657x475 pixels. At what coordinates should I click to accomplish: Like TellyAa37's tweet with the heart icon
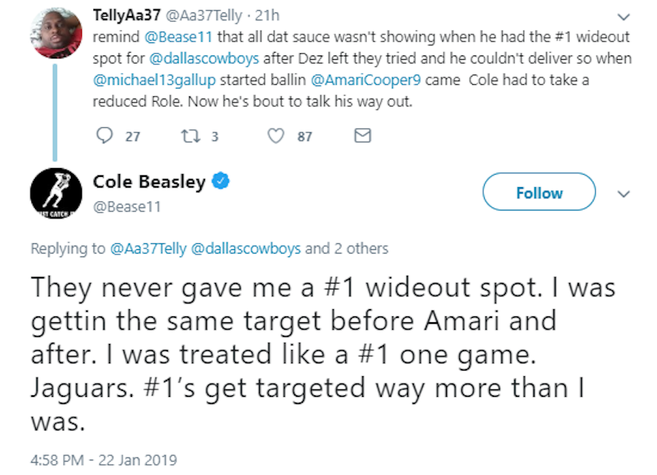pyautogui.click(x=275, y=136)
